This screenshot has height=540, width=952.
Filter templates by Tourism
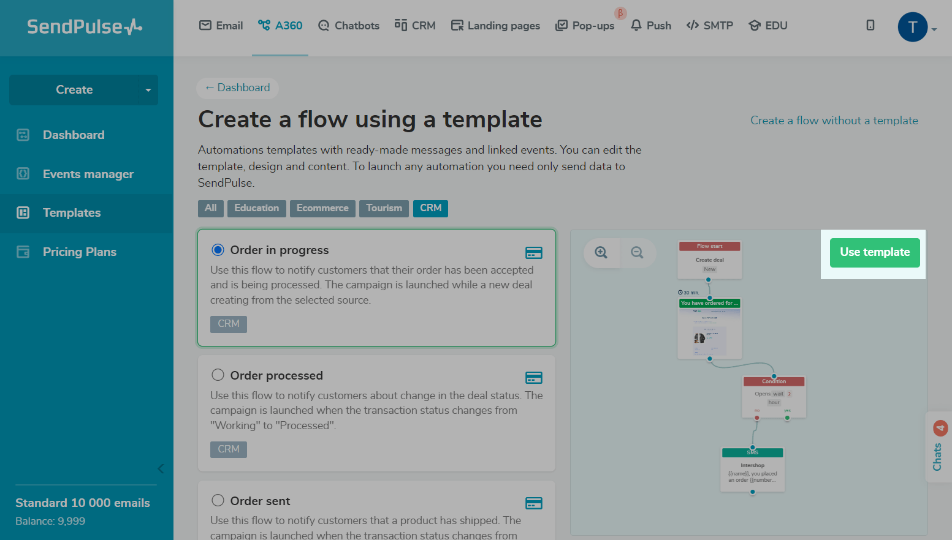[x=384, y=208]
